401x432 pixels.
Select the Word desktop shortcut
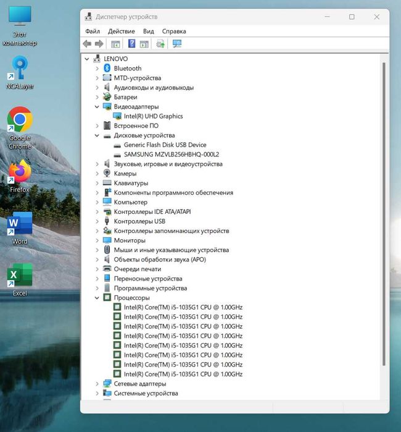(20, 228)
